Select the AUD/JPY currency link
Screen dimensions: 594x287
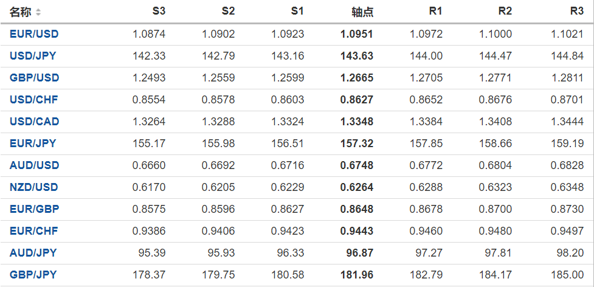click(x=33, y=253)
